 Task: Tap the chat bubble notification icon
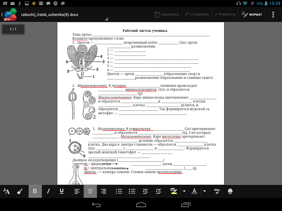tap(48, 3)
